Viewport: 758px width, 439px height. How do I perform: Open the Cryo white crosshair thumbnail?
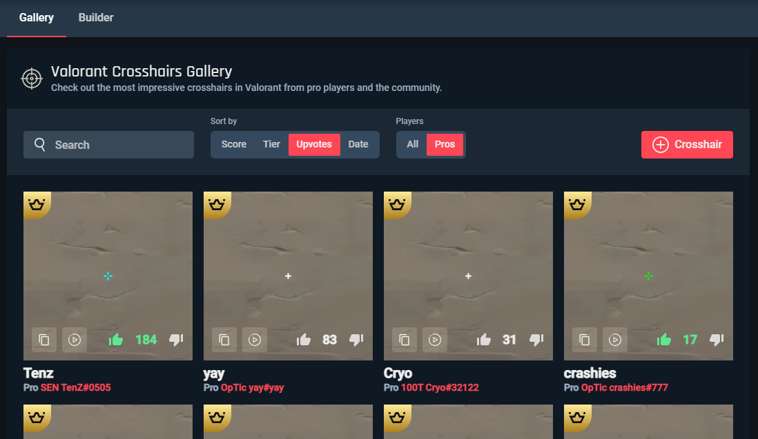tap(469, 276)
